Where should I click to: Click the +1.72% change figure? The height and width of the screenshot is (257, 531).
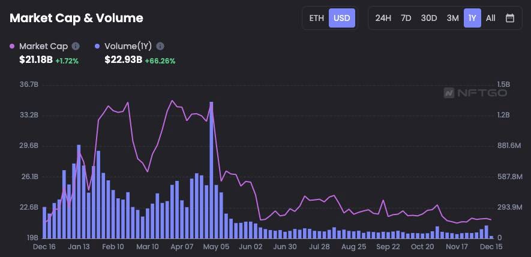pos(67,61)
